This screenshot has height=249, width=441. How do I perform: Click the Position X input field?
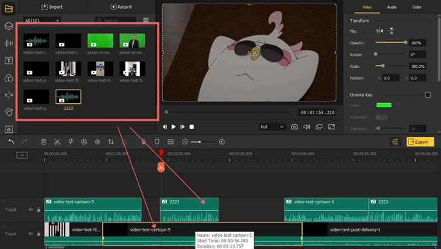tap(391, 78)
